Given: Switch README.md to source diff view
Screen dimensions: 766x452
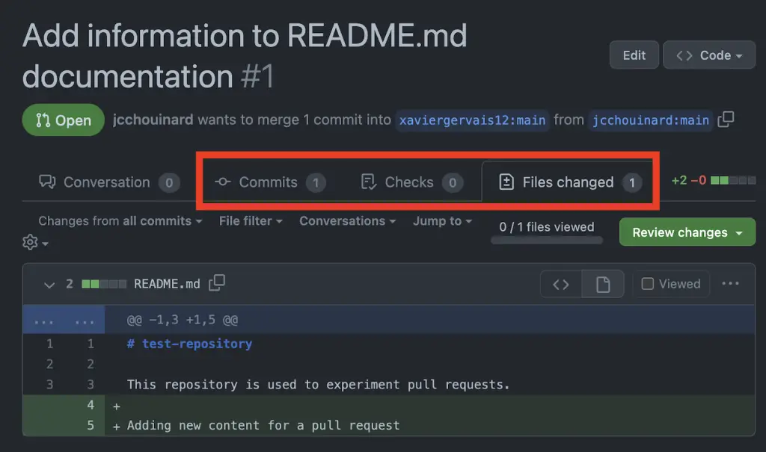Looking at the screenshot, I should click(561, 284).
